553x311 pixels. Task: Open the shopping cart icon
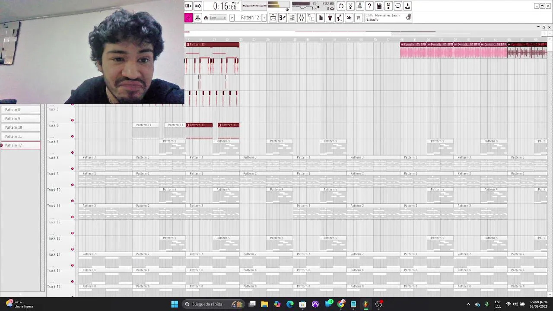[358, 18]
